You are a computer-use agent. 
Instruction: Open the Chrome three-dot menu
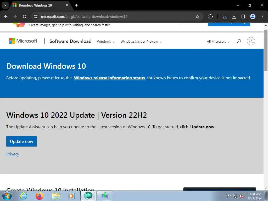(x=262, y=16)
